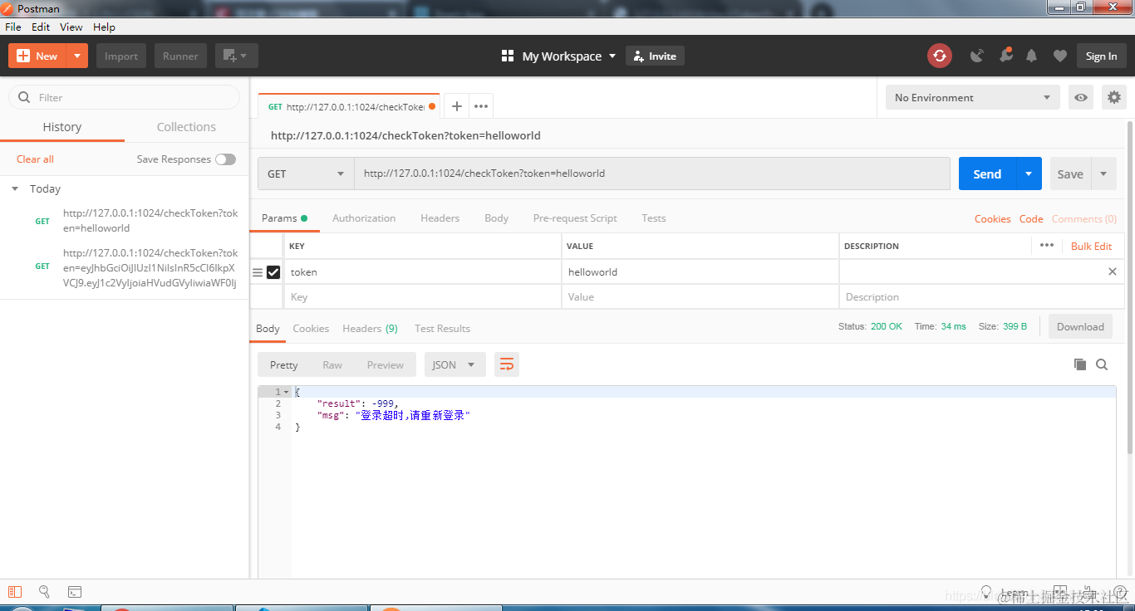Image resolution: width=1135 pixels, height=611 pixels.
Task: Click the sync status icon
Action: point(939,56)
